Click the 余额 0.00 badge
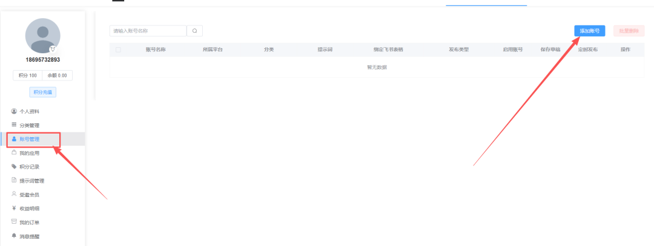Image resolution: width=654 pixels, height=246 pixels. click(57, 76)
